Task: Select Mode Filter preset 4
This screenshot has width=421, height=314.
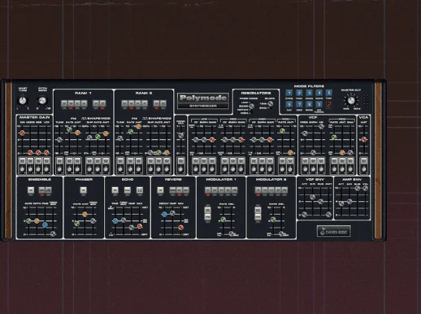Action: pos(319,93)
